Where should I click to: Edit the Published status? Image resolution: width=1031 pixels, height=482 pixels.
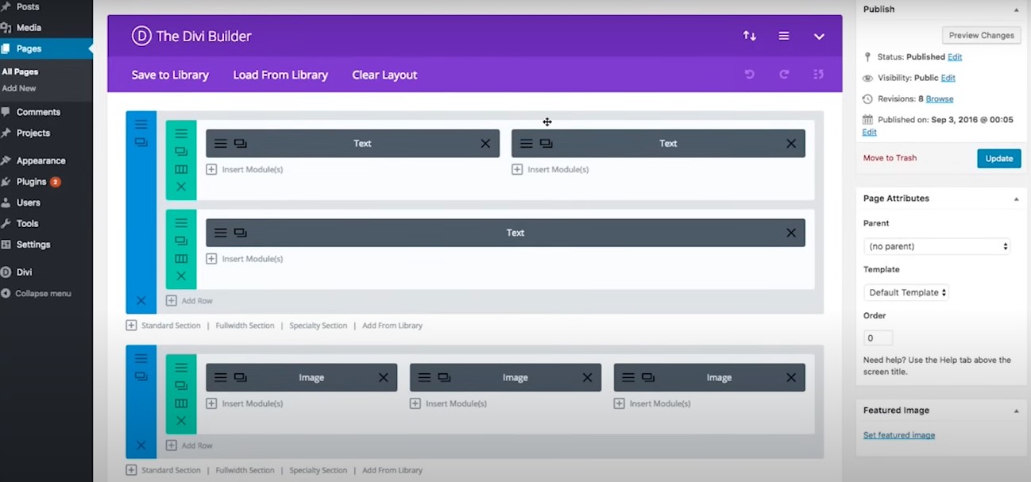[x=955, y=57]
